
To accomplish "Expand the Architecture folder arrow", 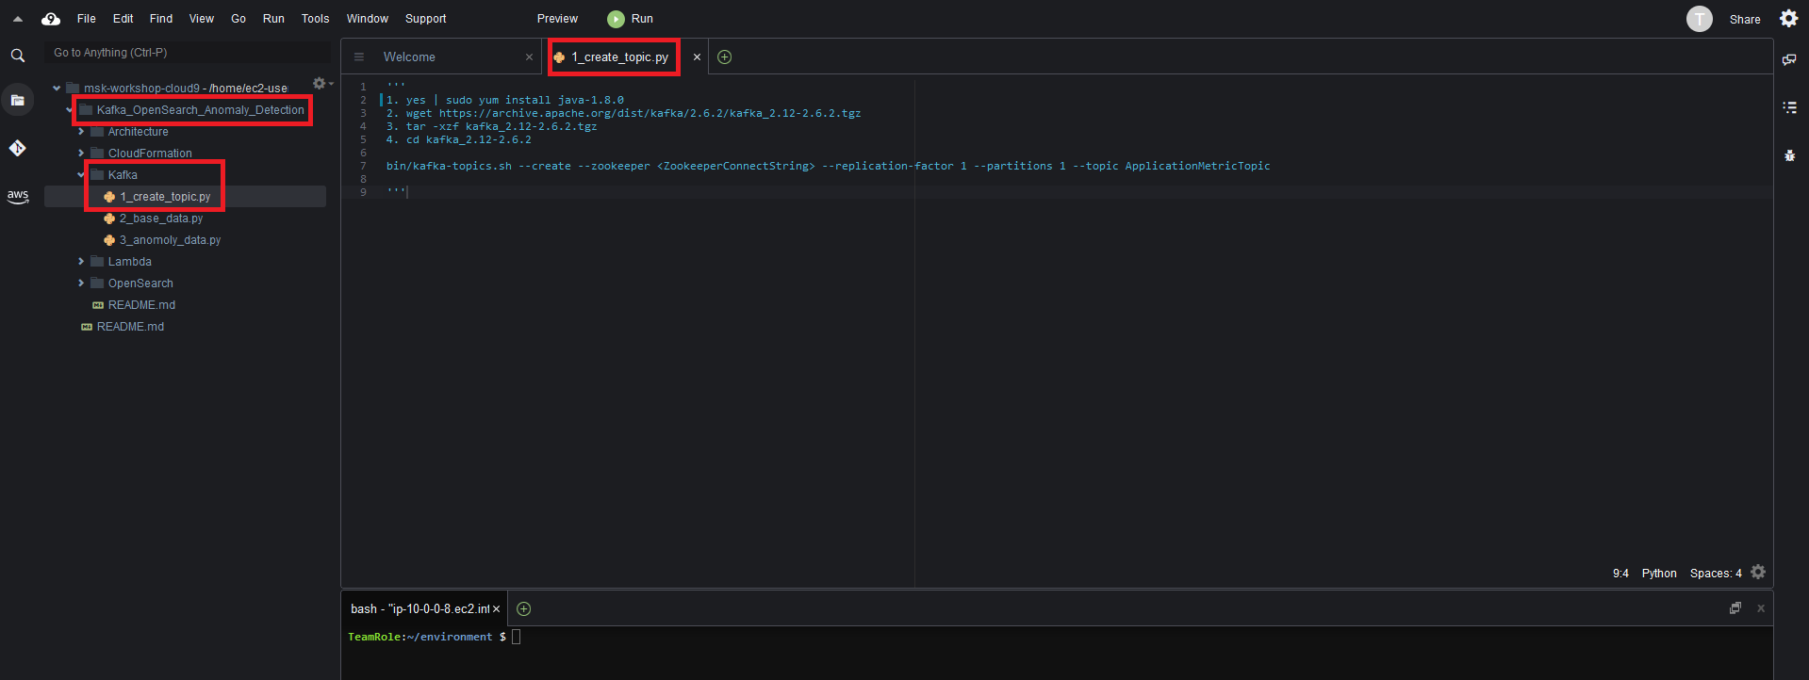I will click(x=81, y=132).
